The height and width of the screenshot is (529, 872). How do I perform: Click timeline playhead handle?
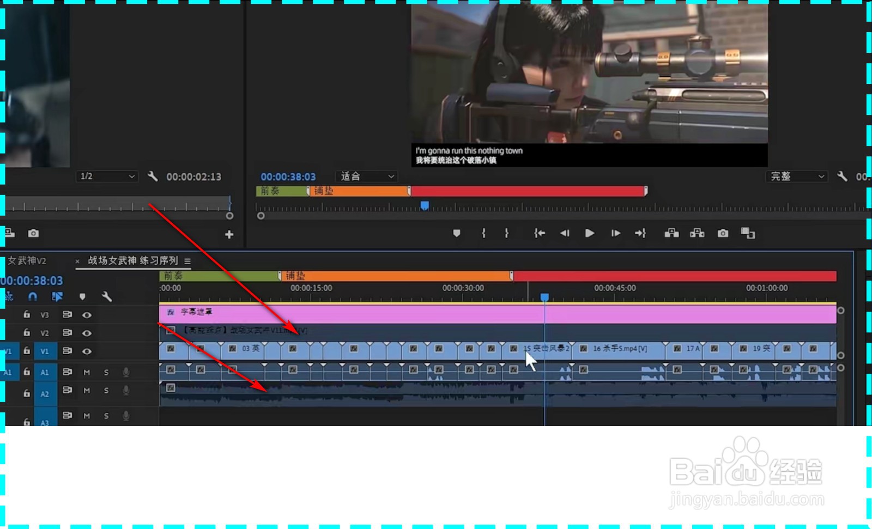pos(544,297)
